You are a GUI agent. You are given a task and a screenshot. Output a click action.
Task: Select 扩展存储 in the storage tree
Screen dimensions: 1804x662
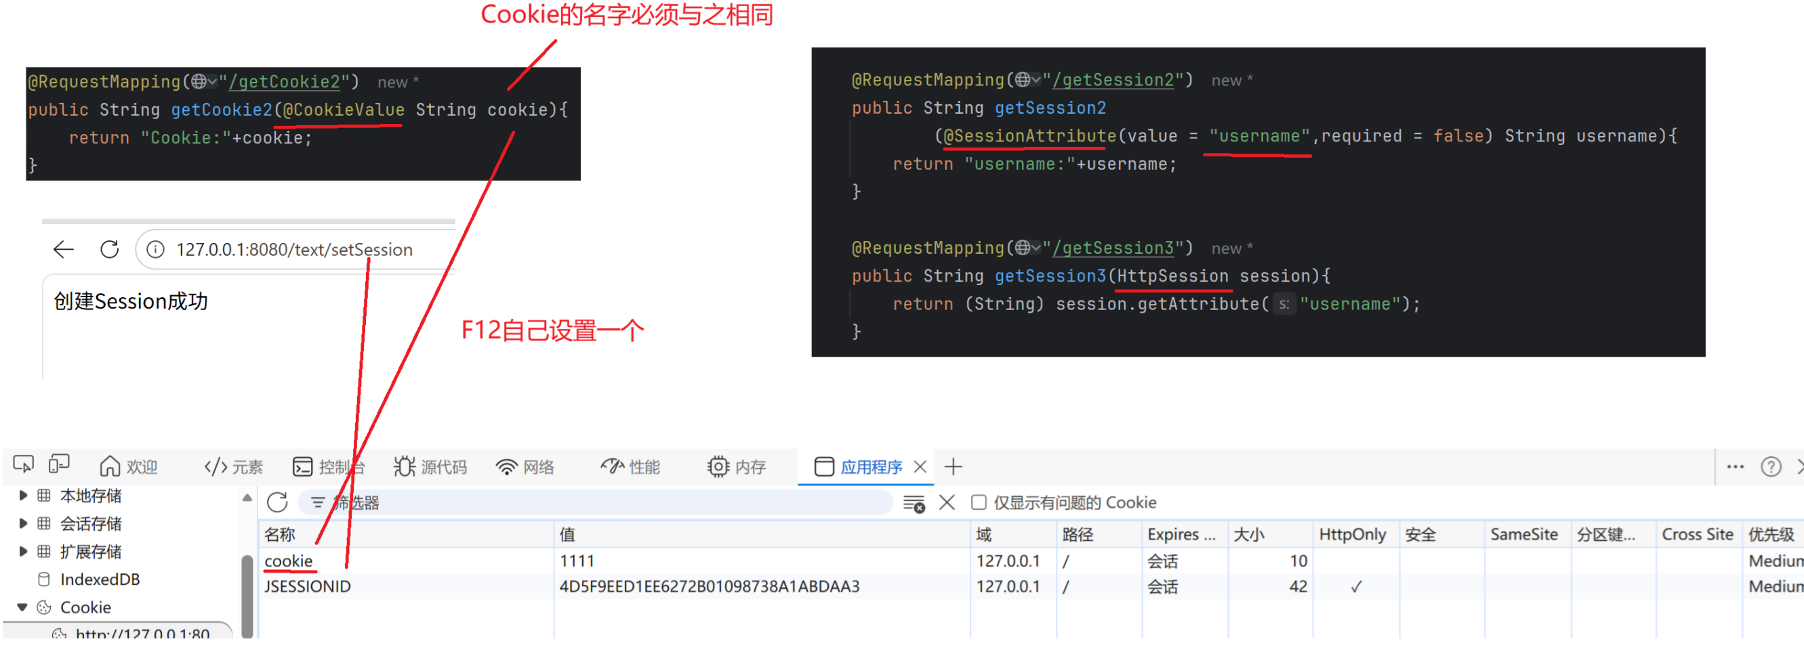tap(91, 552)
